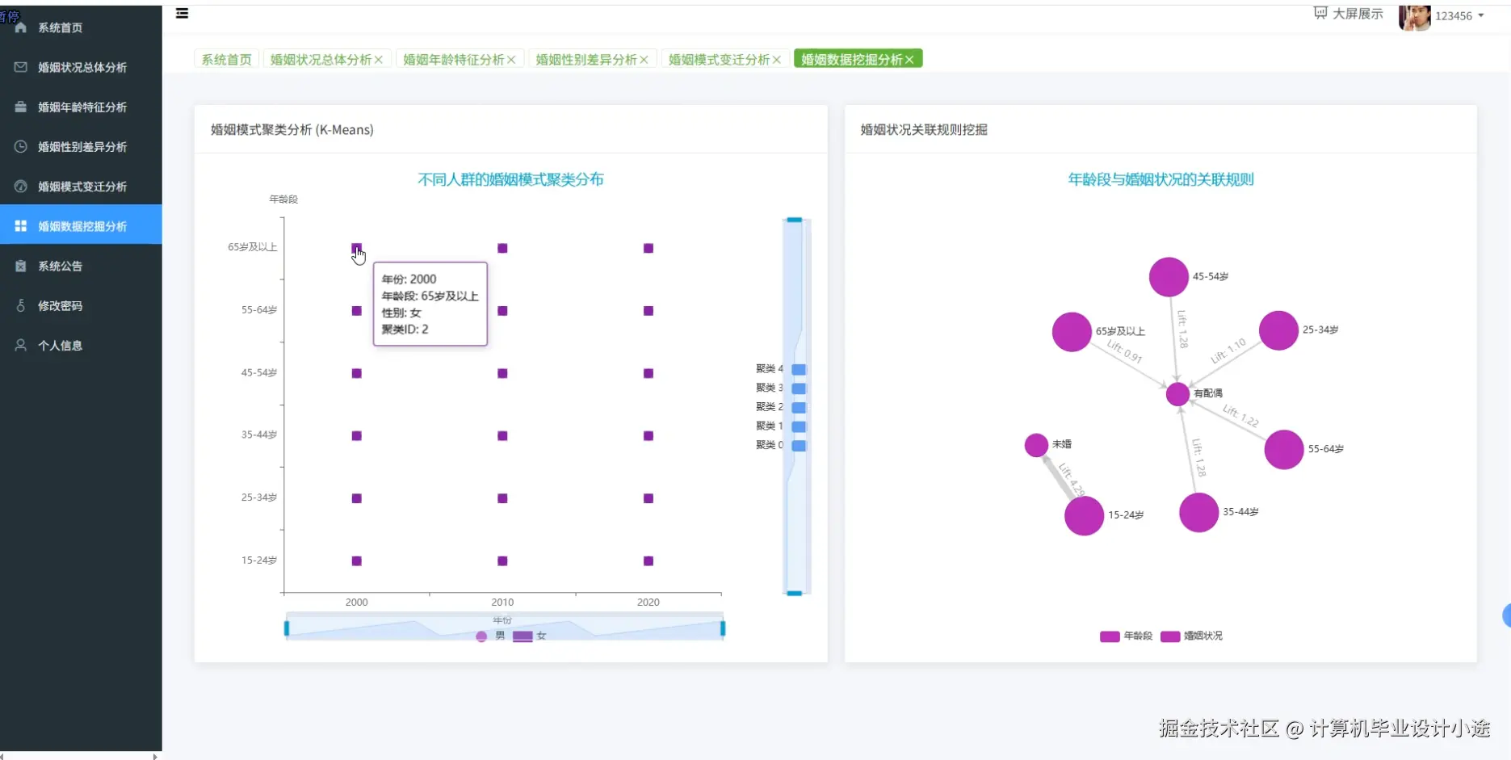Click the clock icon for 婚姻性别差异分析 in sidebar
Viewport: 1511px width, 760px height.
coord(21,146)
